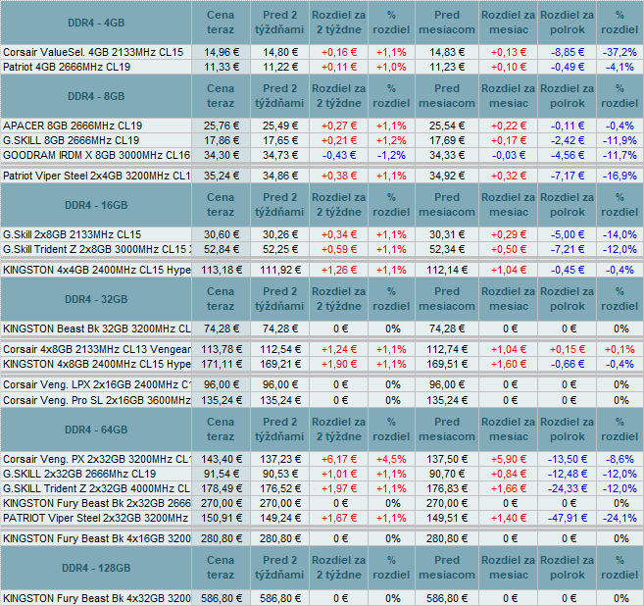Select the 74,28 € current price cell
644x606 pixels.
221,328
